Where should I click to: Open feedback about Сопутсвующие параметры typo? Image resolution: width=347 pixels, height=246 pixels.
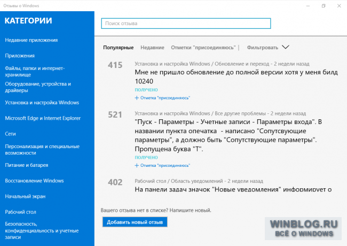point(228,135)
